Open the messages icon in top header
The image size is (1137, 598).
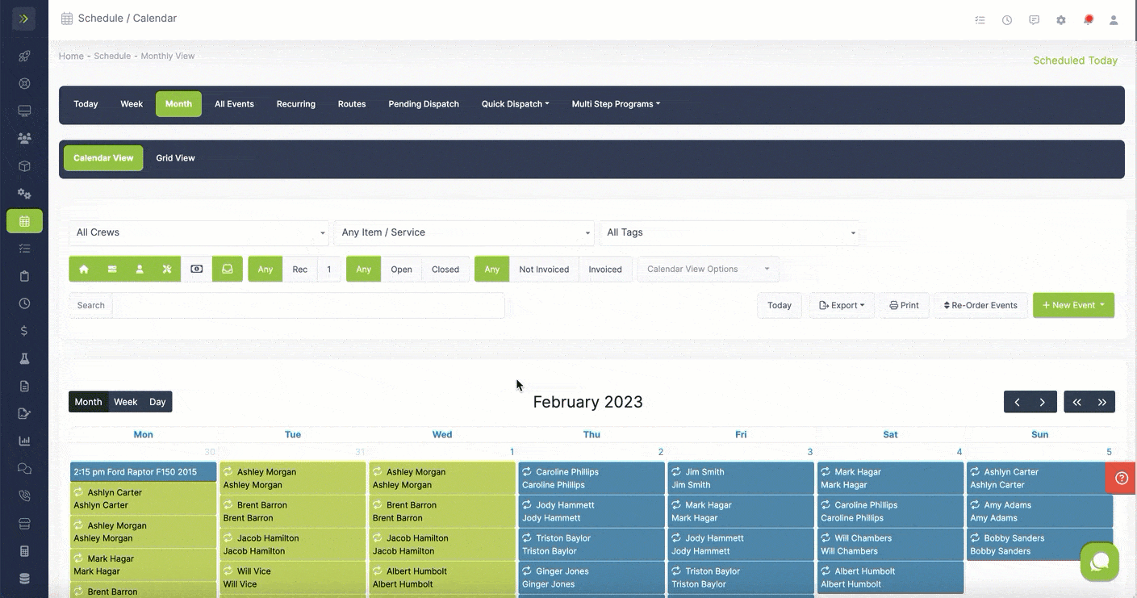coord(1034,20)
